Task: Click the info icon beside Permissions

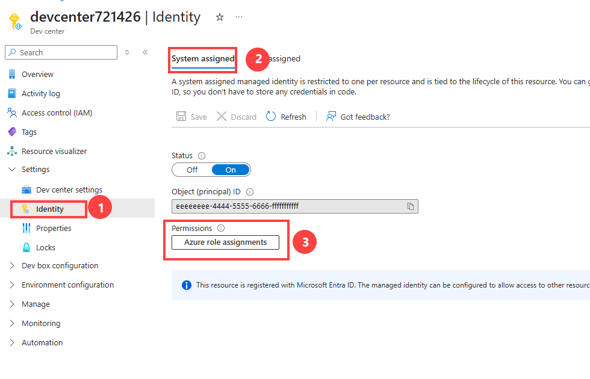Action: coord(222,228)
